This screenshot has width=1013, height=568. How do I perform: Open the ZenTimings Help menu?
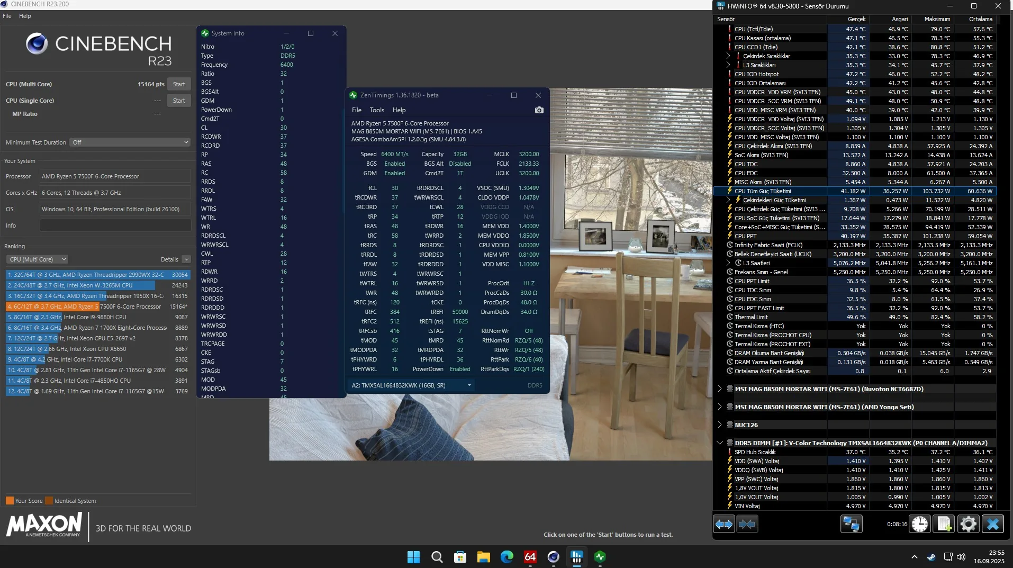click(x=399, y=110)
